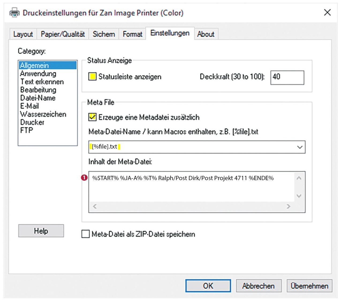Enable the Statusleiste anzeigen checkbox
341x302 pixels.
coord(92,77)
